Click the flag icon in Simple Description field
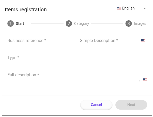The image size is (153, 117). click(x=143, y=41)
